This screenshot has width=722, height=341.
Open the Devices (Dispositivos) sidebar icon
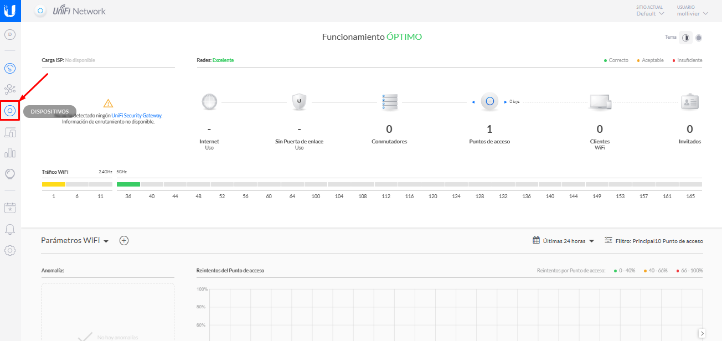[10, 111]
